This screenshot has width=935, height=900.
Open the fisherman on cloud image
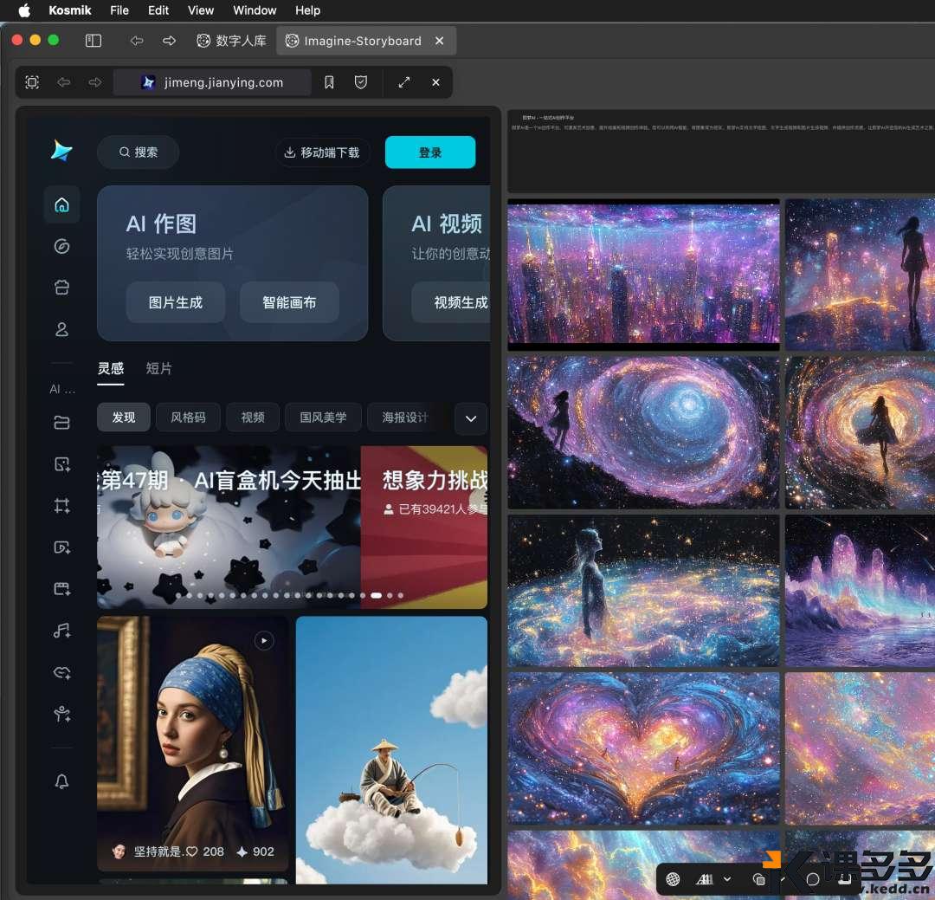391,749
